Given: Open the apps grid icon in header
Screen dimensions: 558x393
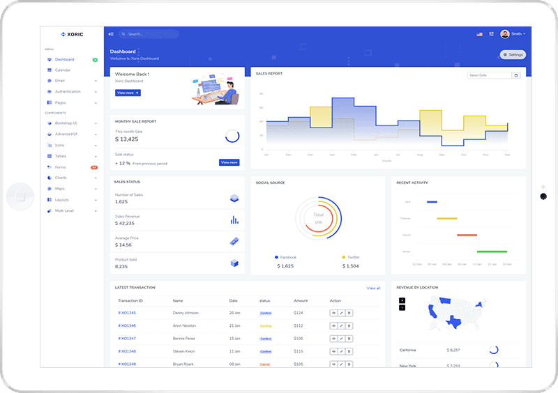Looking at the screenshot, I should click(492, 33).
